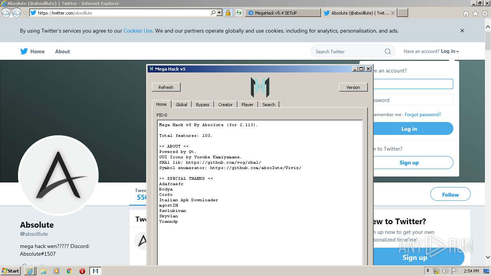Open the About link in Twitter header

pos(63,51)
